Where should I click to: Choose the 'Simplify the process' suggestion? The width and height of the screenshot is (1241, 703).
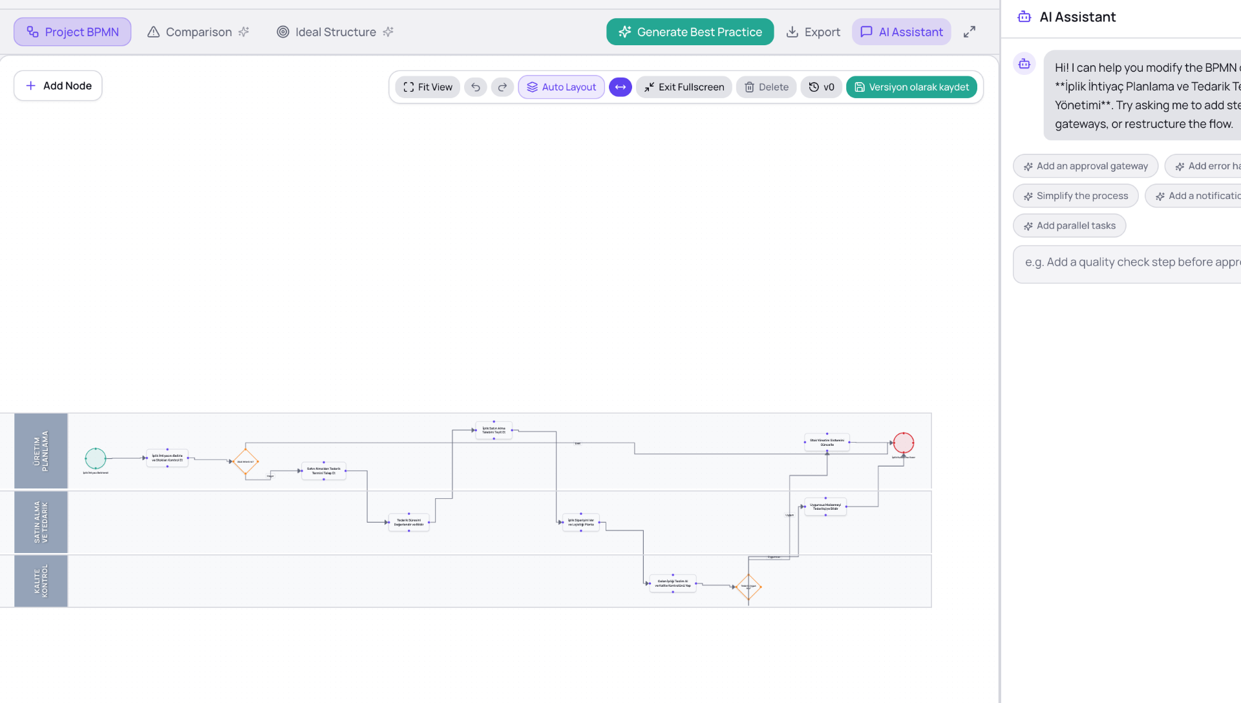pyautogui.click(x=1076, y=196)
